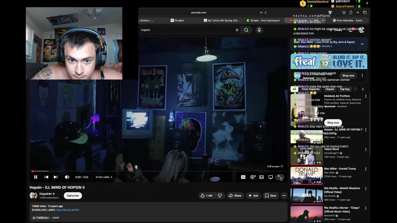Start voice search with microphone
The image size is (397, 223).
coord(259,30)
